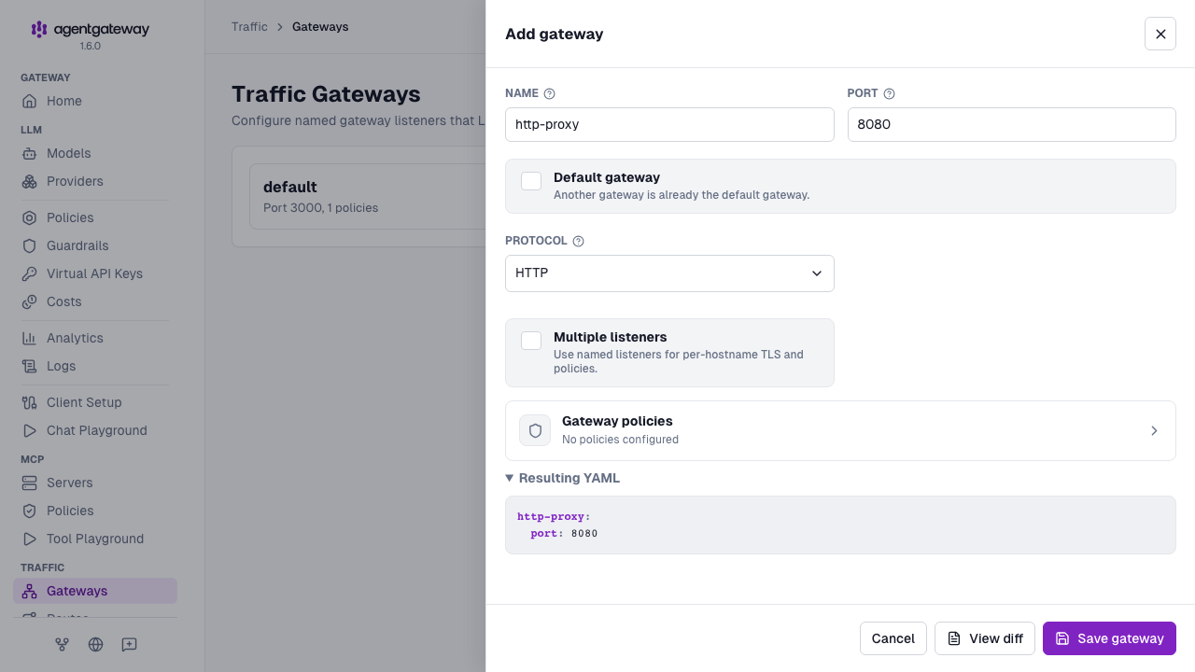This screenshot has height=672, width=1195.
Task: Focus the NAME field containing http-proxy
Action: pos(669,124)
